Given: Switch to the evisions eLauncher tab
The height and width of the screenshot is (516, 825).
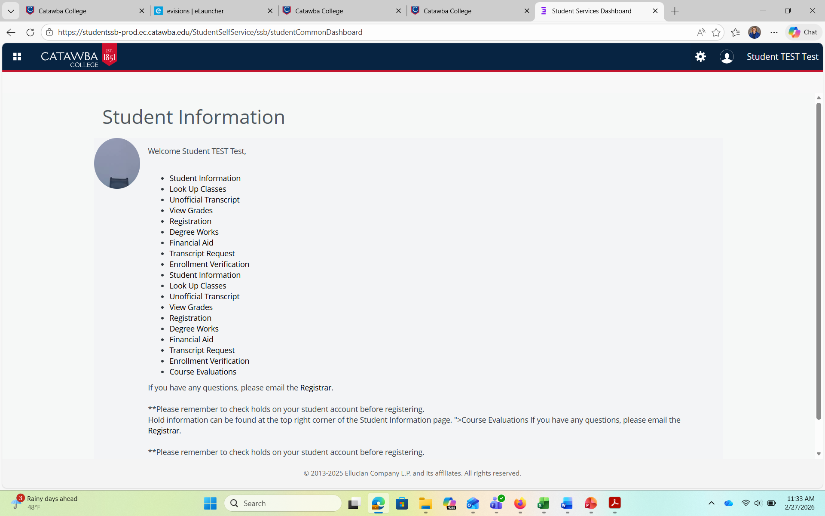Looking at the screenshot, I should coord(214,11).
